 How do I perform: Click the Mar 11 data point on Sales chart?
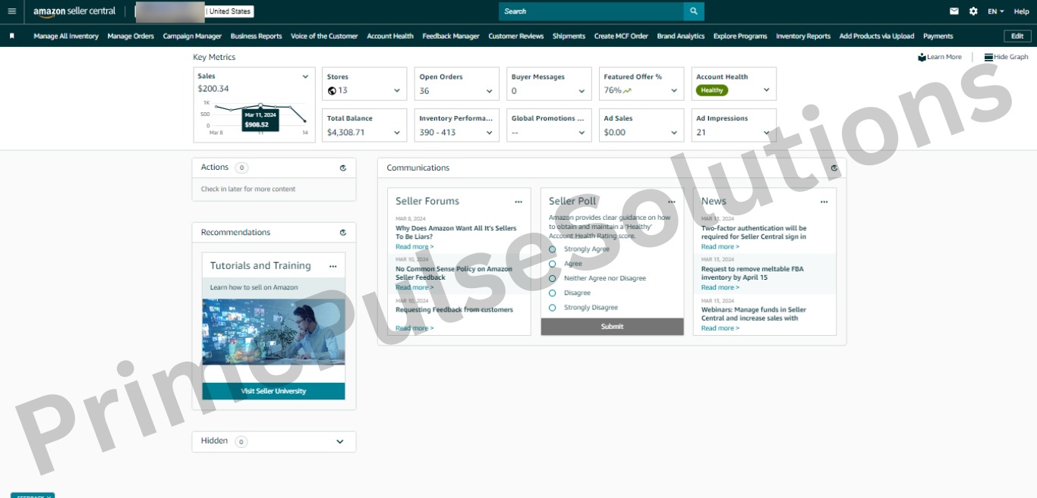click(x=260, y=105)
